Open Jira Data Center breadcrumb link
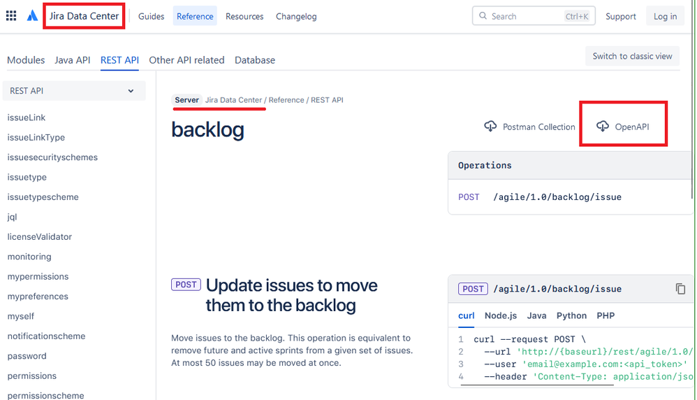This screenshot has height=400, width=697. (x=233, y=100)
